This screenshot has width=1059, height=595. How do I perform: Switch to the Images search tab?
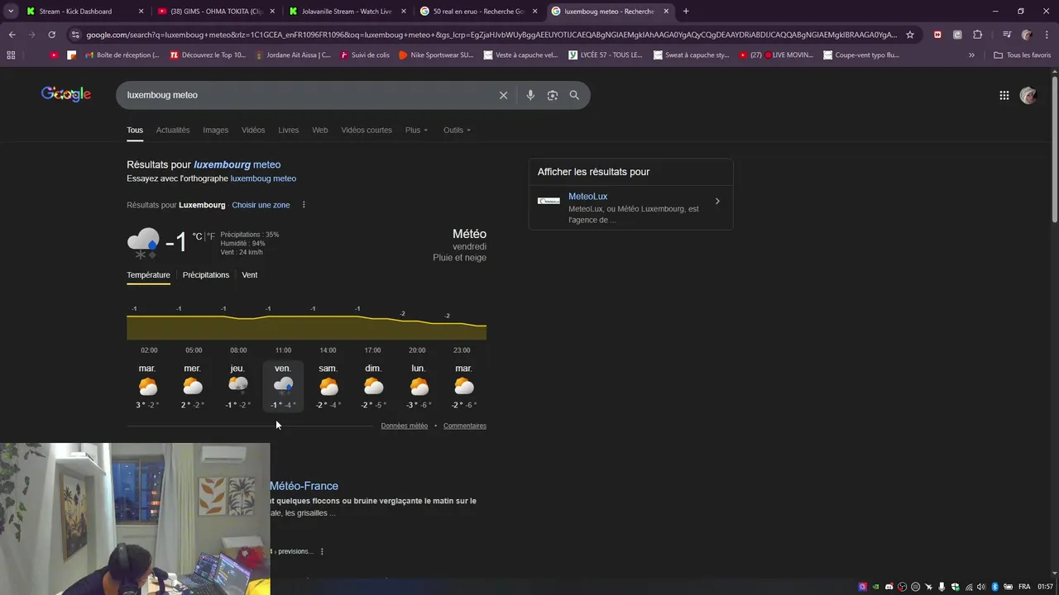coord(215,130)
